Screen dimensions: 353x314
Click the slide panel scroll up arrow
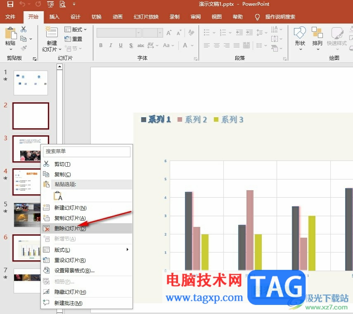click(x=59, y=66)
